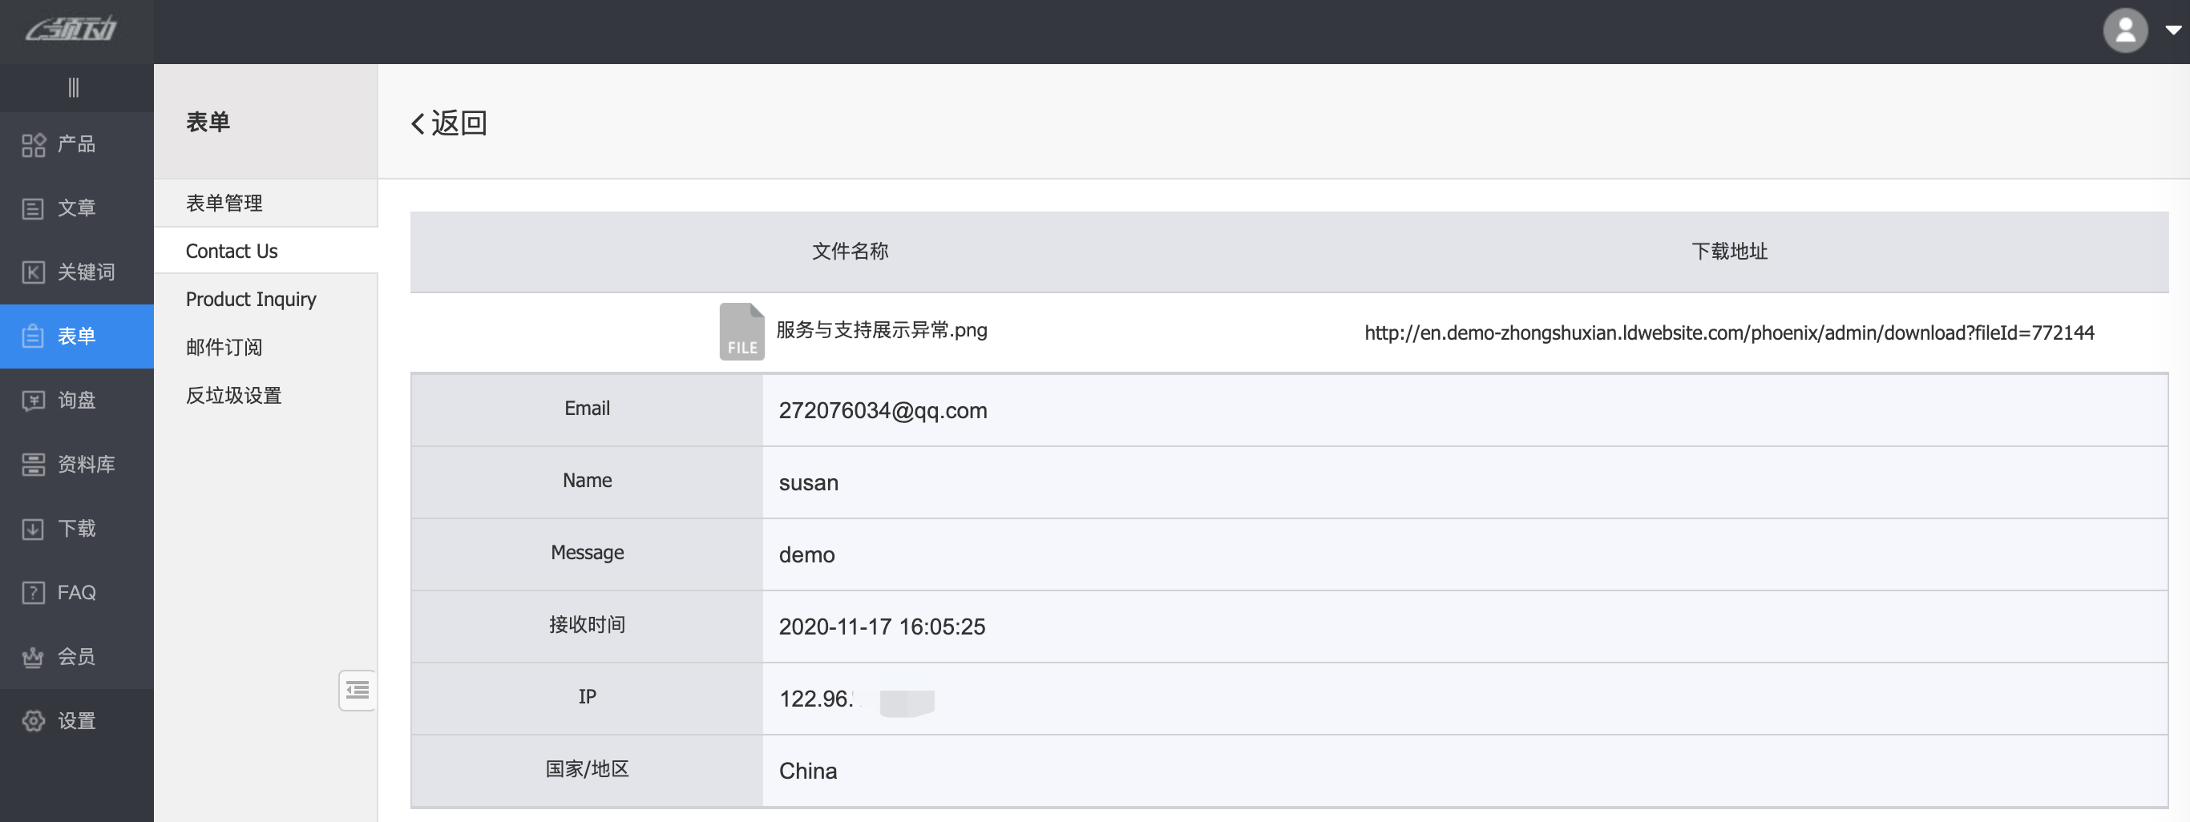Open the Members crown icon
This screenshot has height=822, width=2190.
(33, 657)
